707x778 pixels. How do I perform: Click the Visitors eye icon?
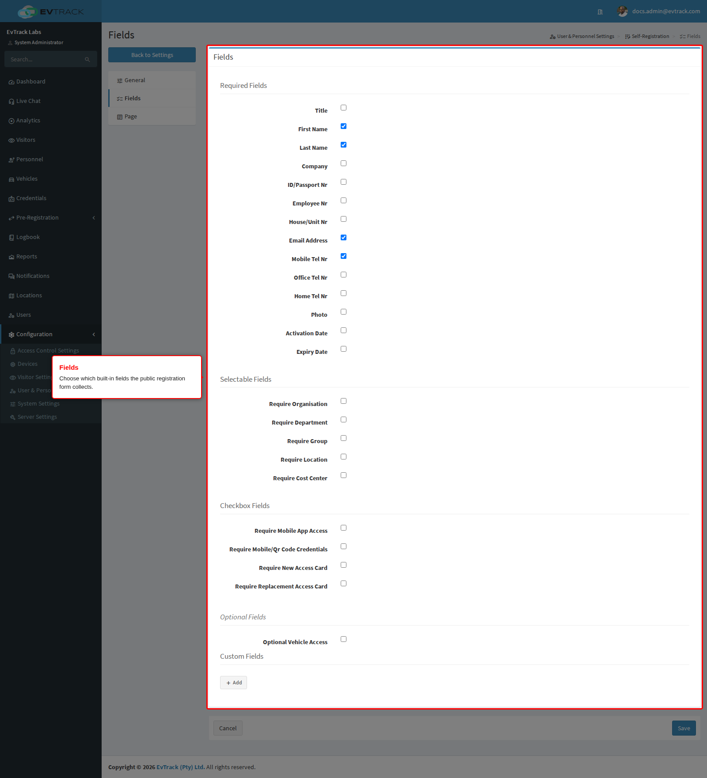pyautogui.click(x=11, y=140)
